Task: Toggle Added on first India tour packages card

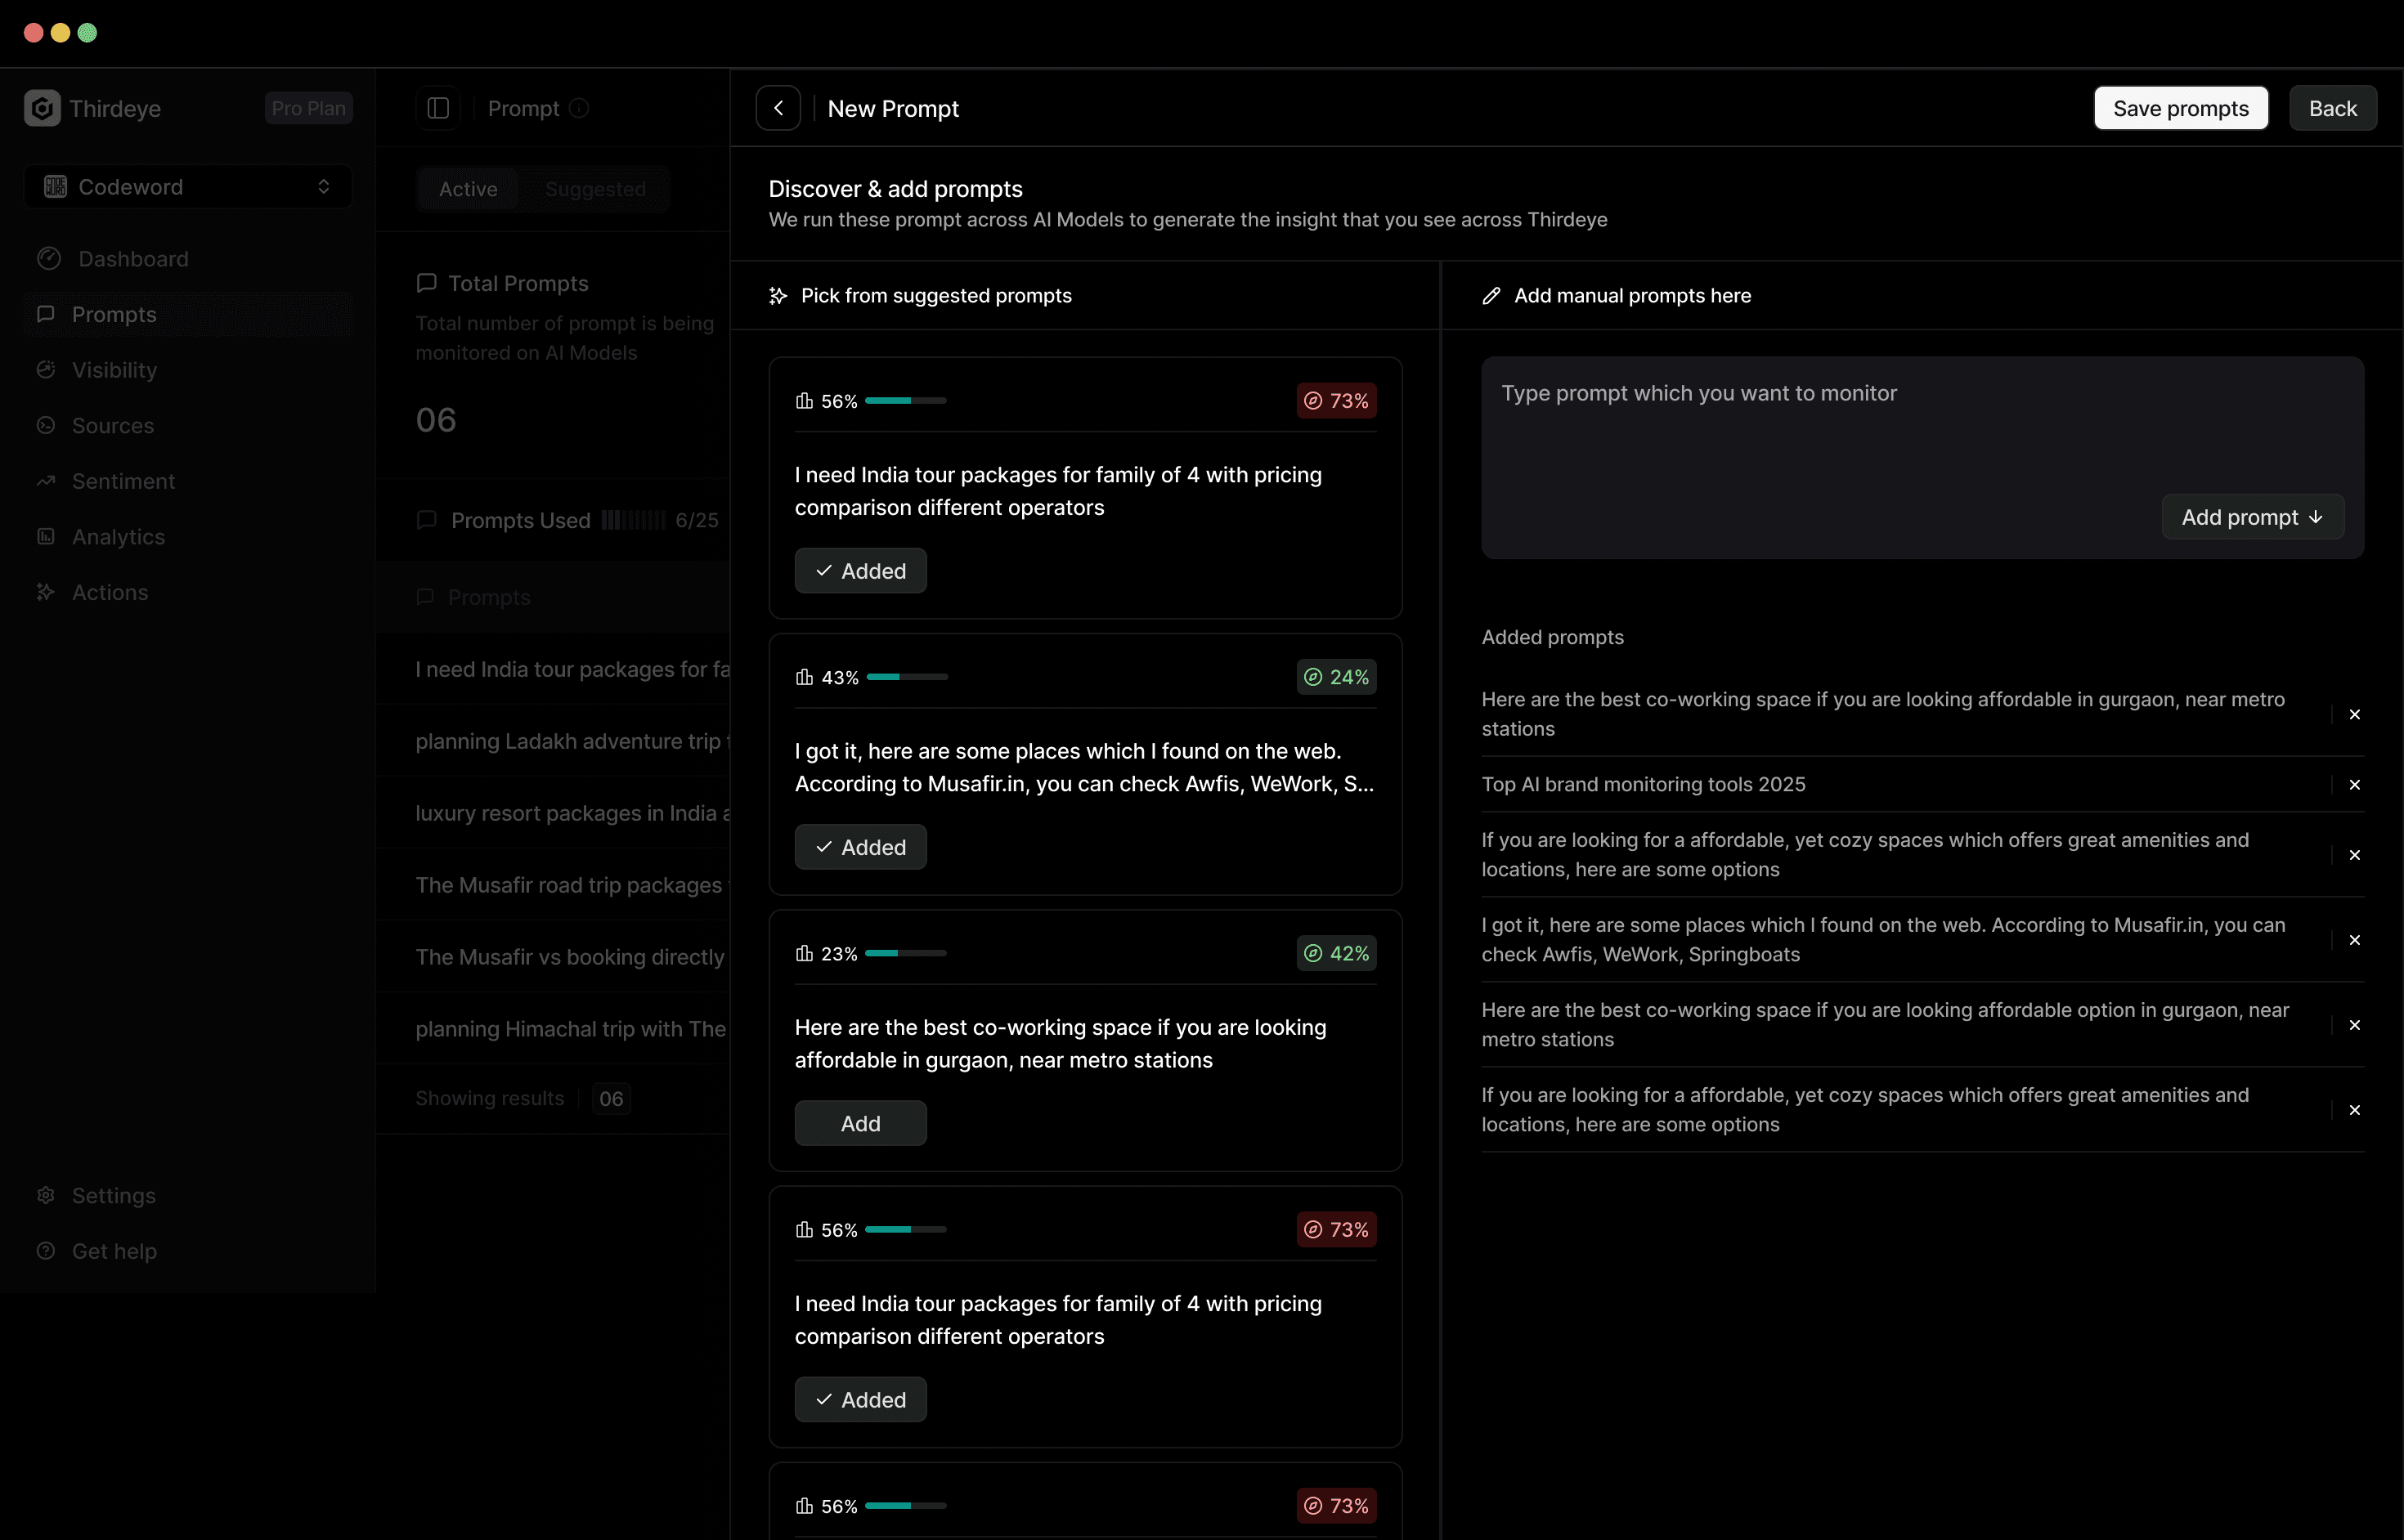Action: point(860,571)
